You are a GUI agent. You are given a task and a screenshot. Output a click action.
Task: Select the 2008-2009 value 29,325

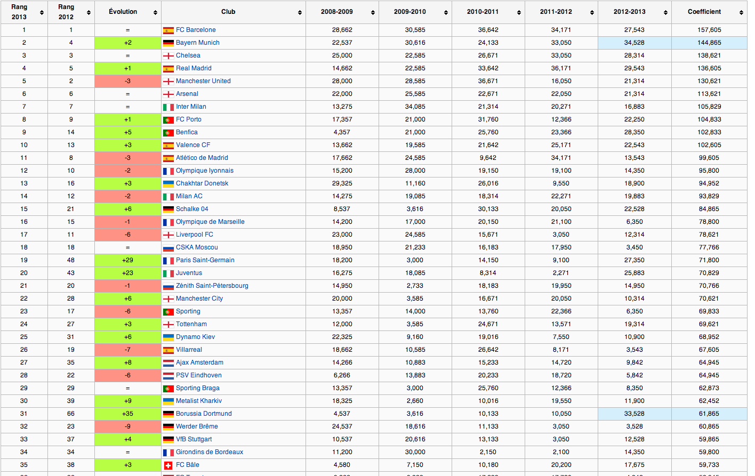click(342, 183)
